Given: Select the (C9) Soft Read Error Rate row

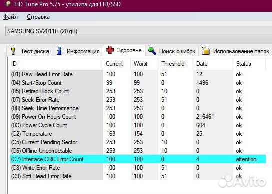Looking at the screenshot, I should tap(138, 176).
